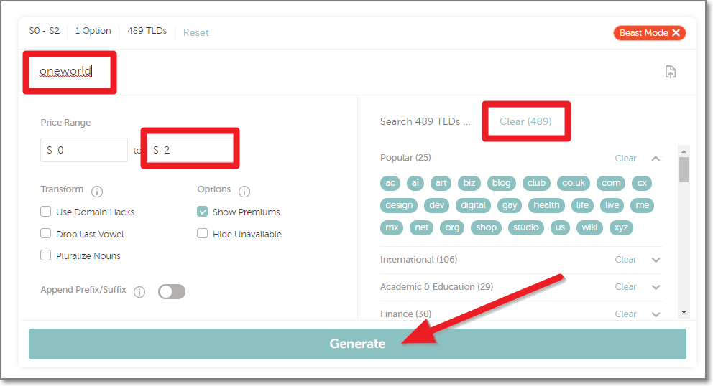Toggle the co.uk TLD tag
This screenshot has width=713, height=386.
click(574, 183)
